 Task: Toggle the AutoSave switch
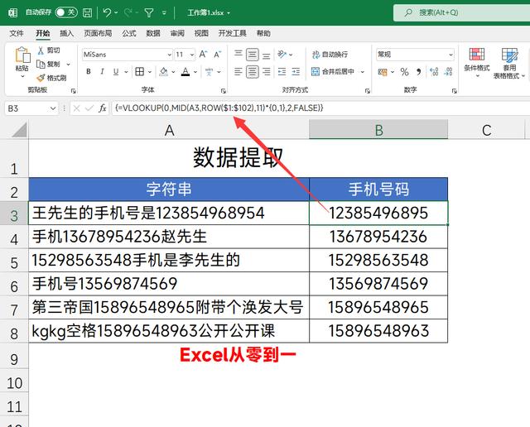coord(66,12)
